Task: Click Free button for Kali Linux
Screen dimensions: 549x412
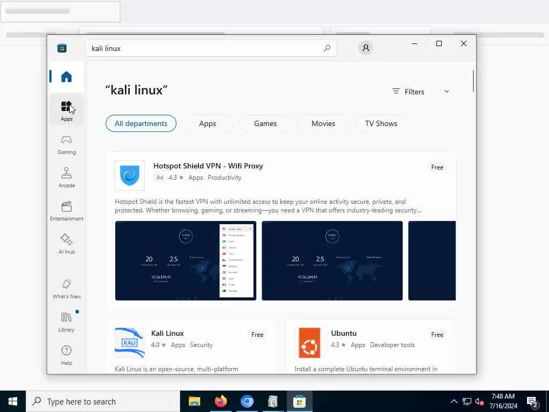Action: (x=257, y=335)
